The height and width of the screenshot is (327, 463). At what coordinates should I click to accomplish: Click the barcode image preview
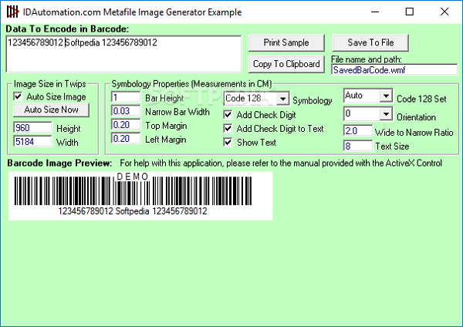pyautogui.click(x=140, y=195)
